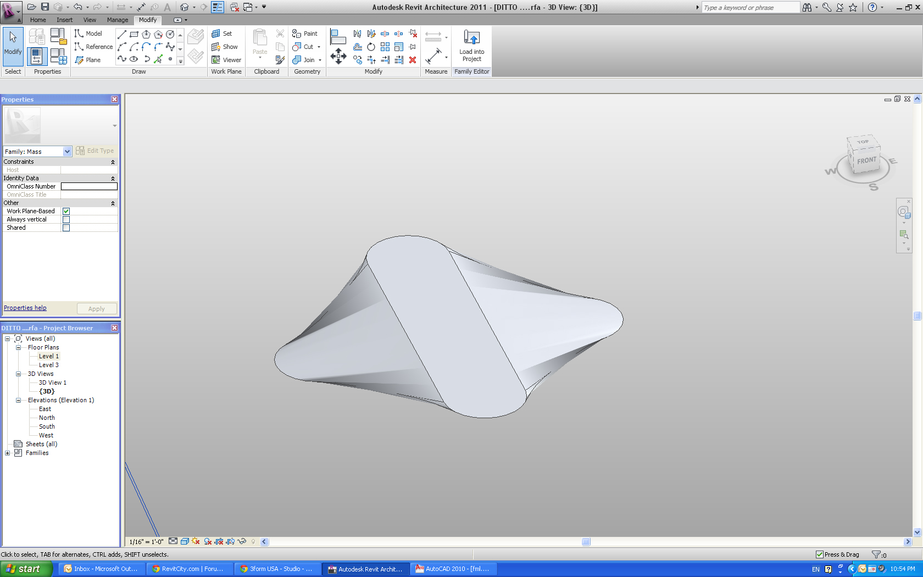Screen dimensions: 923x577
Task: Choose the Rectangle draw tool
Action: pyautogui.click(x=134, y=34)
